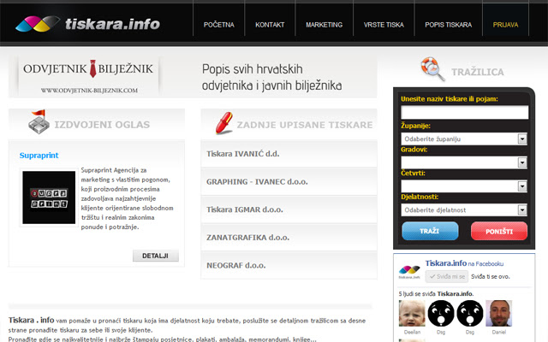Click the flag icon beside Izdvojeni oglas
The width and height of the screenshot is (548, 342).
click(39, 121)
